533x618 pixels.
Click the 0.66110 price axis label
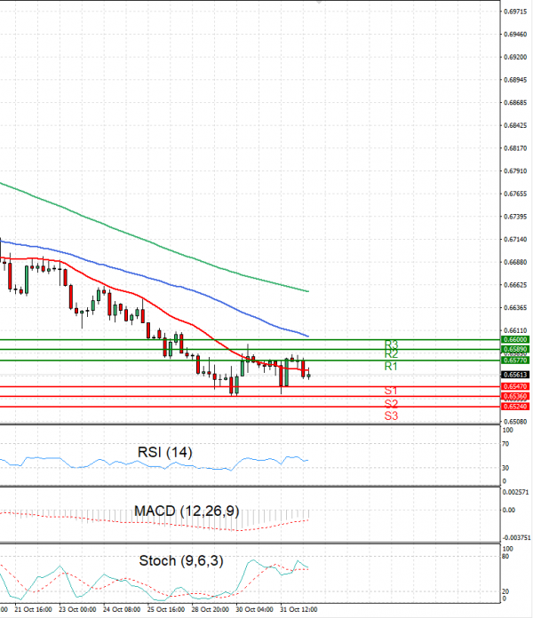pos(515,330)
